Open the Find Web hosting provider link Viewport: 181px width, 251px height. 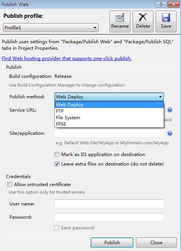pyautogui.click(x=67, y=58)
